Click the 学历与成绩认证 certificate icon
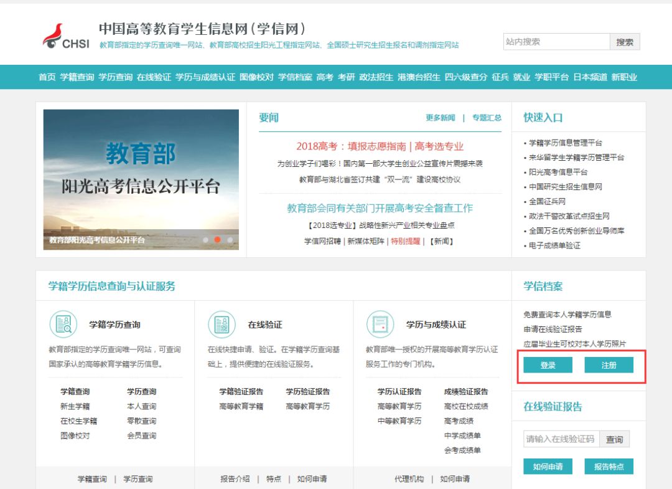 (x=380, y=324)
